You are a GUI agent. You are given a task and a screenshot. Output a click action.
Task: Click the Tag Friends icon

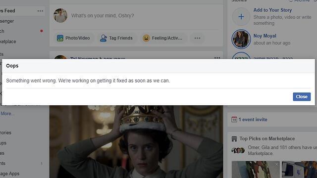[104, 38]
